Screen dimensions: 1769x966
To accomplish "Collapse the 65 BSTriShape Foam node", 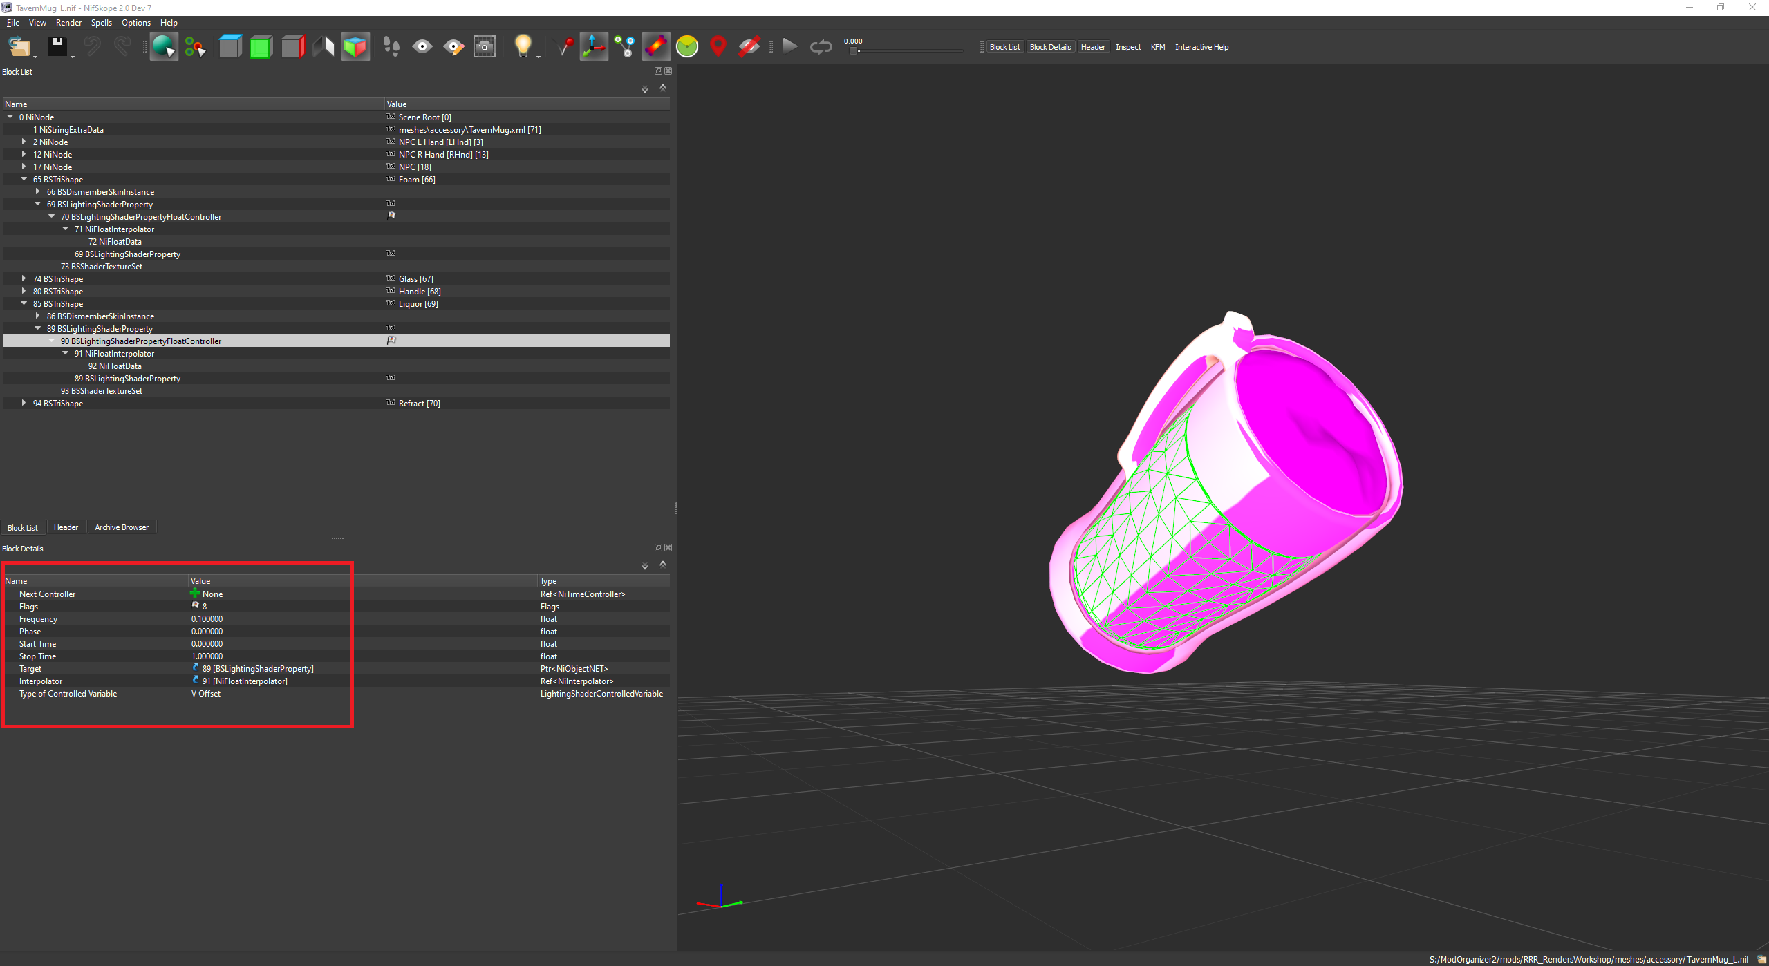I will tap(24, 179).
